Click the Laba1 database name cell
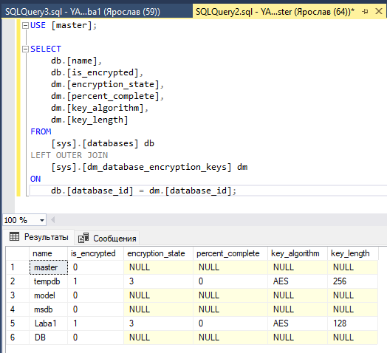This screenshot has width=387, height=353. [x=49, y=323]
